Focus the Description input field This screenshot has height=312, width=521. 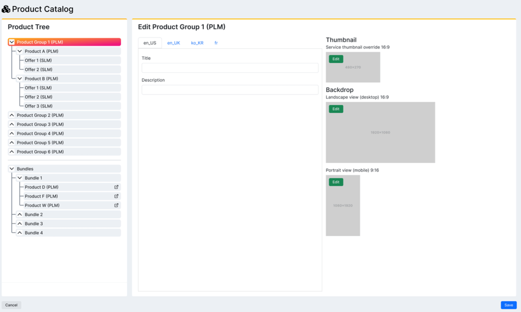[x=230, y=90]
